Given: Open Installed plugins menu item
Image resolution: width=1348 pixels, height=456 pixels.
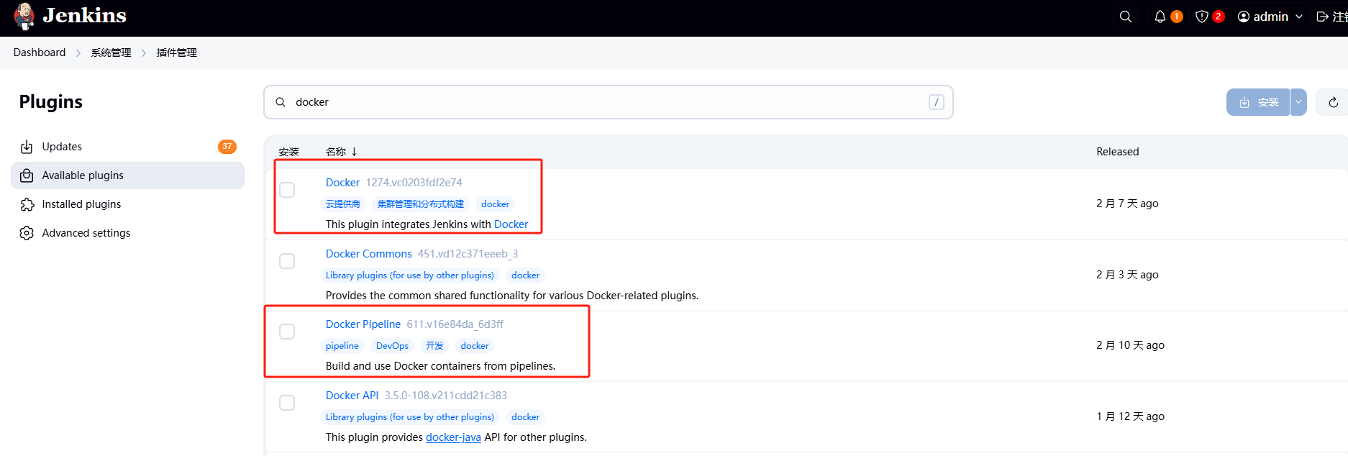Looking at the screenshot, I should tap(127, 204).
